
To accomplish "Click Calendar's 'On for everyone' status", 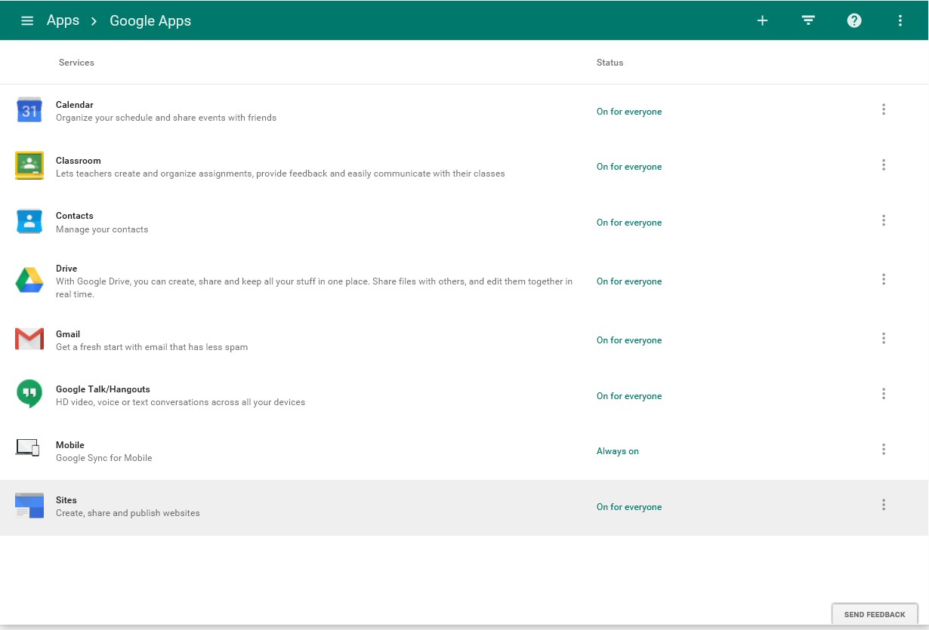I will (629, 112).
